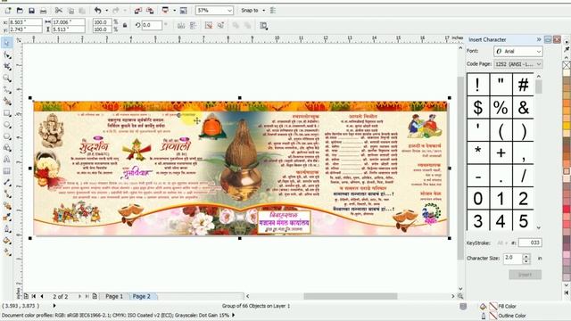Cut selection with the scissors icon
Screen dimensions: 571x321
click(x=59, y=11)
